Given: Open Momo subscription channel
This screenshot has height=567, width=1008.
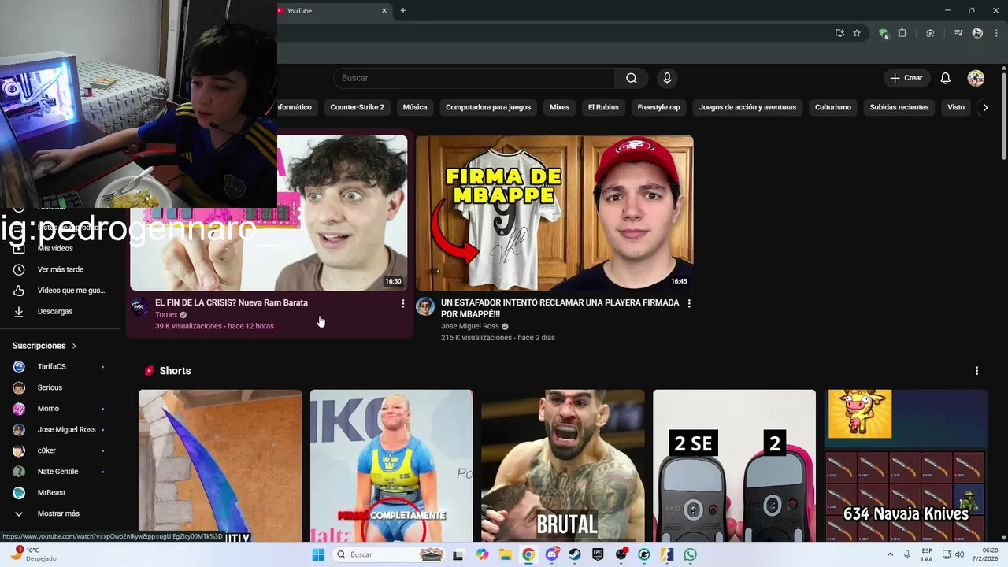Looking at the screenshot, I should point(48,409).
